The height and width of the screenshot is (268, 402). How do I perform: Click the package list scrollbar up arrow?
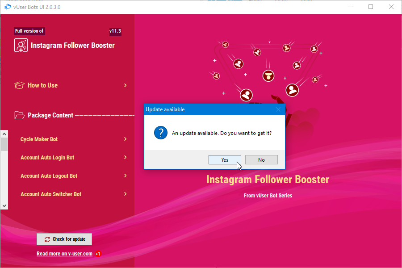4,134
